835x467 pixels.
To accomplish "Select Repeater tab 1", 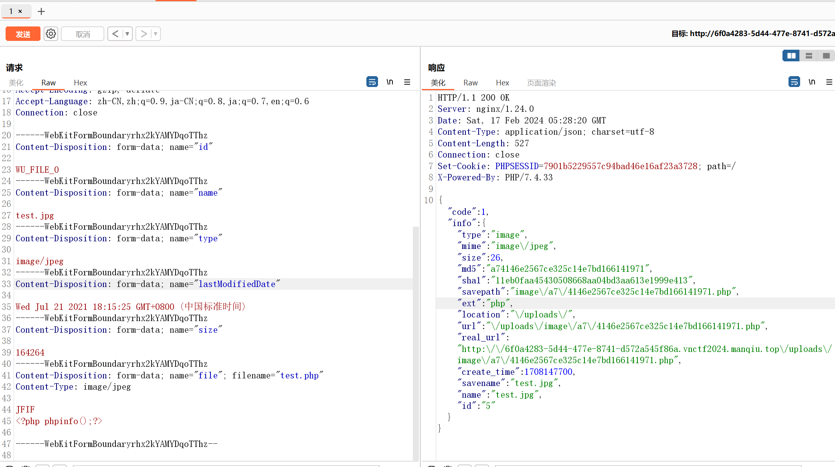I will tap(11, 11).
